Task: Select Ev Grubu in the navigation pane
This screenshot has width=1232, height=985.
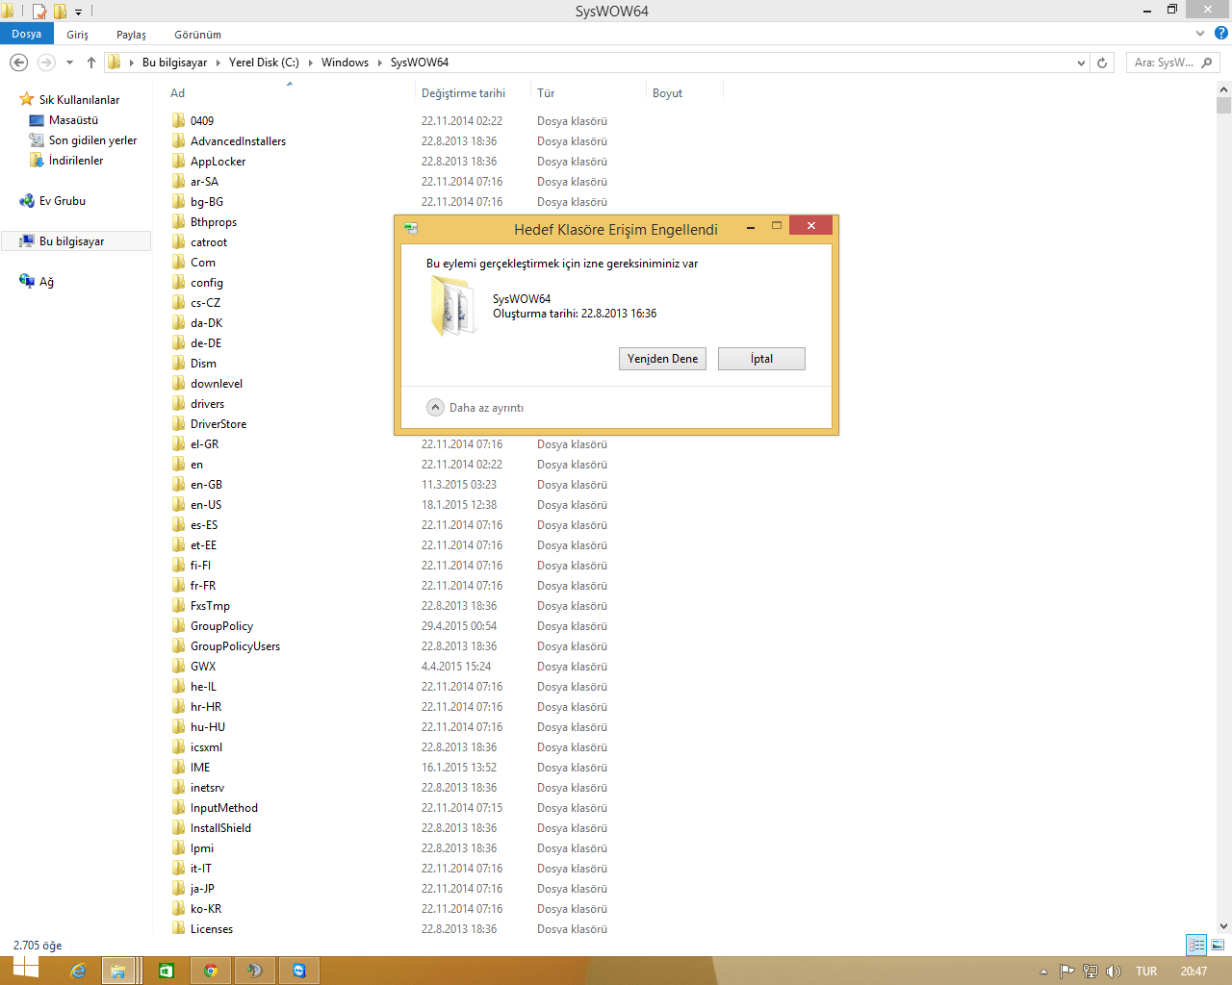Action: tap(63, 201)
